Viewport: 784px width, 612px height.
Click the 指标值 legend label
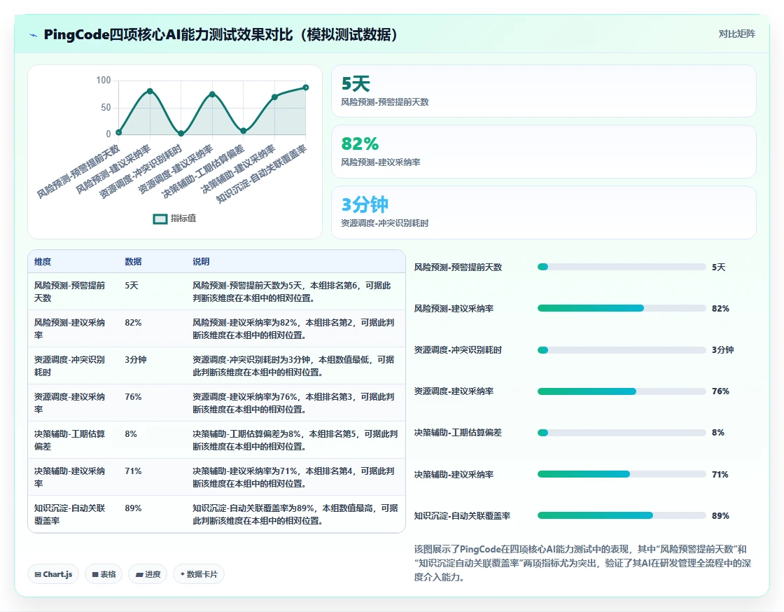pyautogui.click(x=183, y=218)
